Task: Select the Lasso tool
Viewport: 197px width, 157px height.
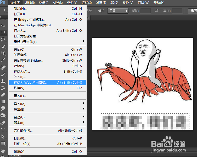Action: click(x=3, y=40)
